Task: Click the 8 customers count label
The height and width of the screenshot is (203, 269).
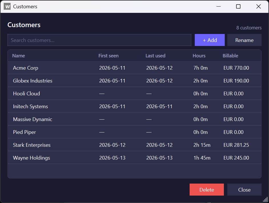Action: [249, 28]
